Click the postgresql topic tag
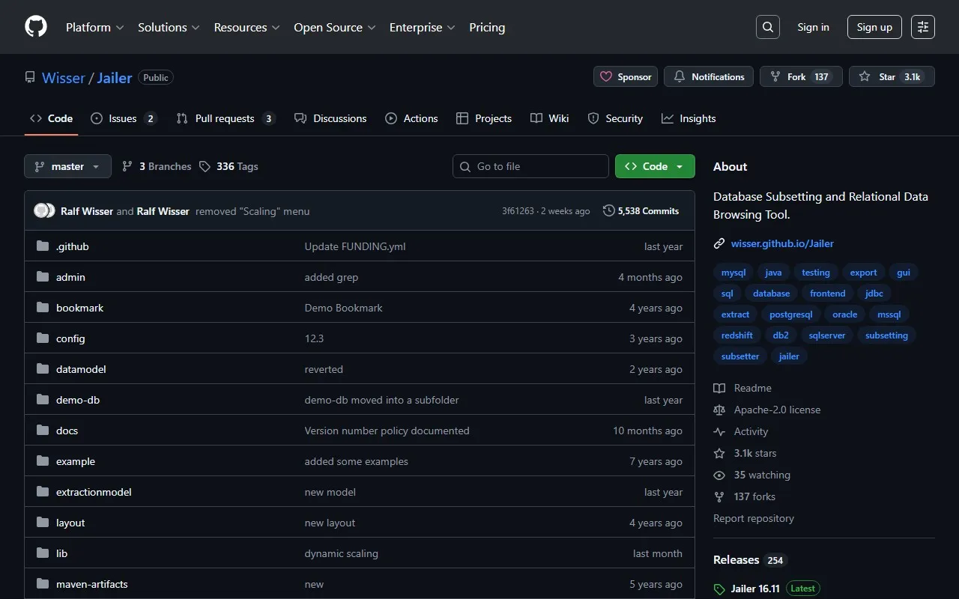Image resolution: width=959 pixels, height=599 pixels. point(790,314)
